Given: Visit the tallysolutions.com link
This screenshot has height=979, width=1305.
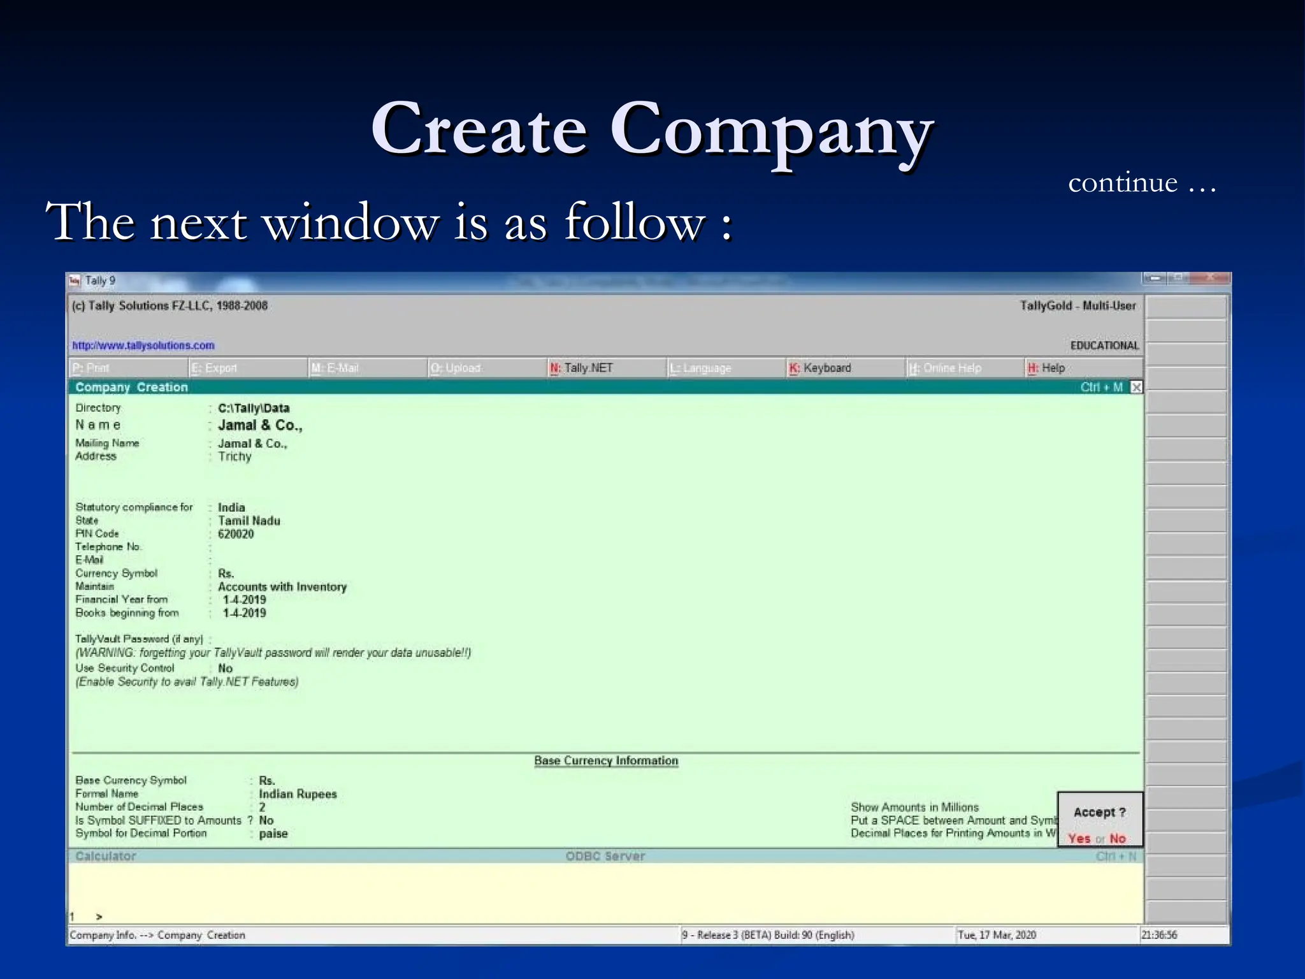Looking at the screenshot, I should click(143, 345).
